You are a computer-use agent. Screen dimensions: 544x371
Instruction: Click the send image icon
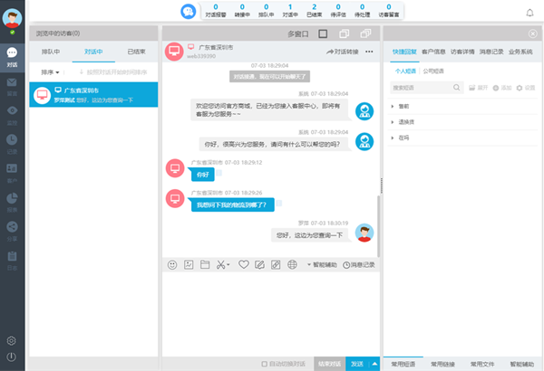pos(189,264)
